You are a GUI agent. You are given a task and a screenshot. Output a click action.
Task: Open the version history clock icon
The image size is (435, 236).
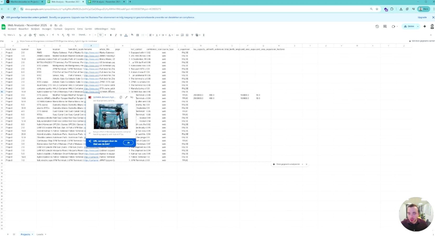[377, 26]
